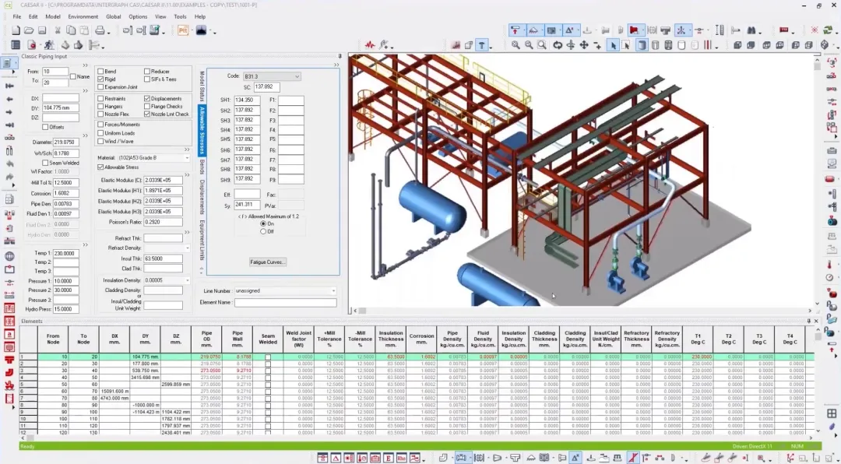Open the Print icon dropdown arrow
The width and height of the screenshot is (841, 464).
(x=108, y=32)
